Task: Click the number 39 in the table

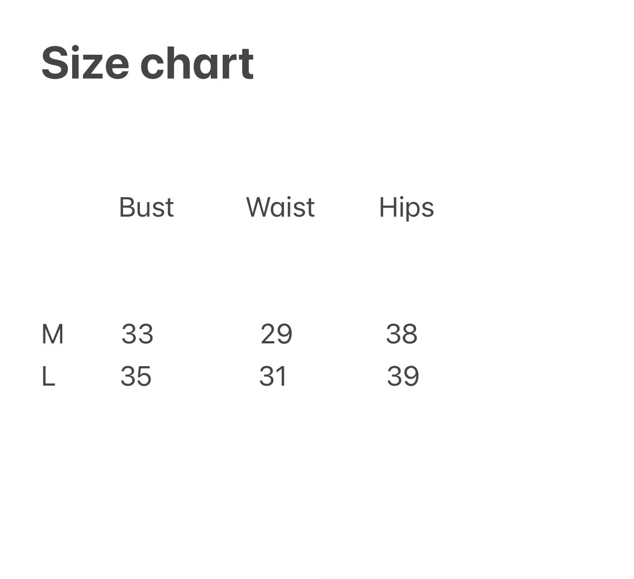Action: [x=403, y=376]
